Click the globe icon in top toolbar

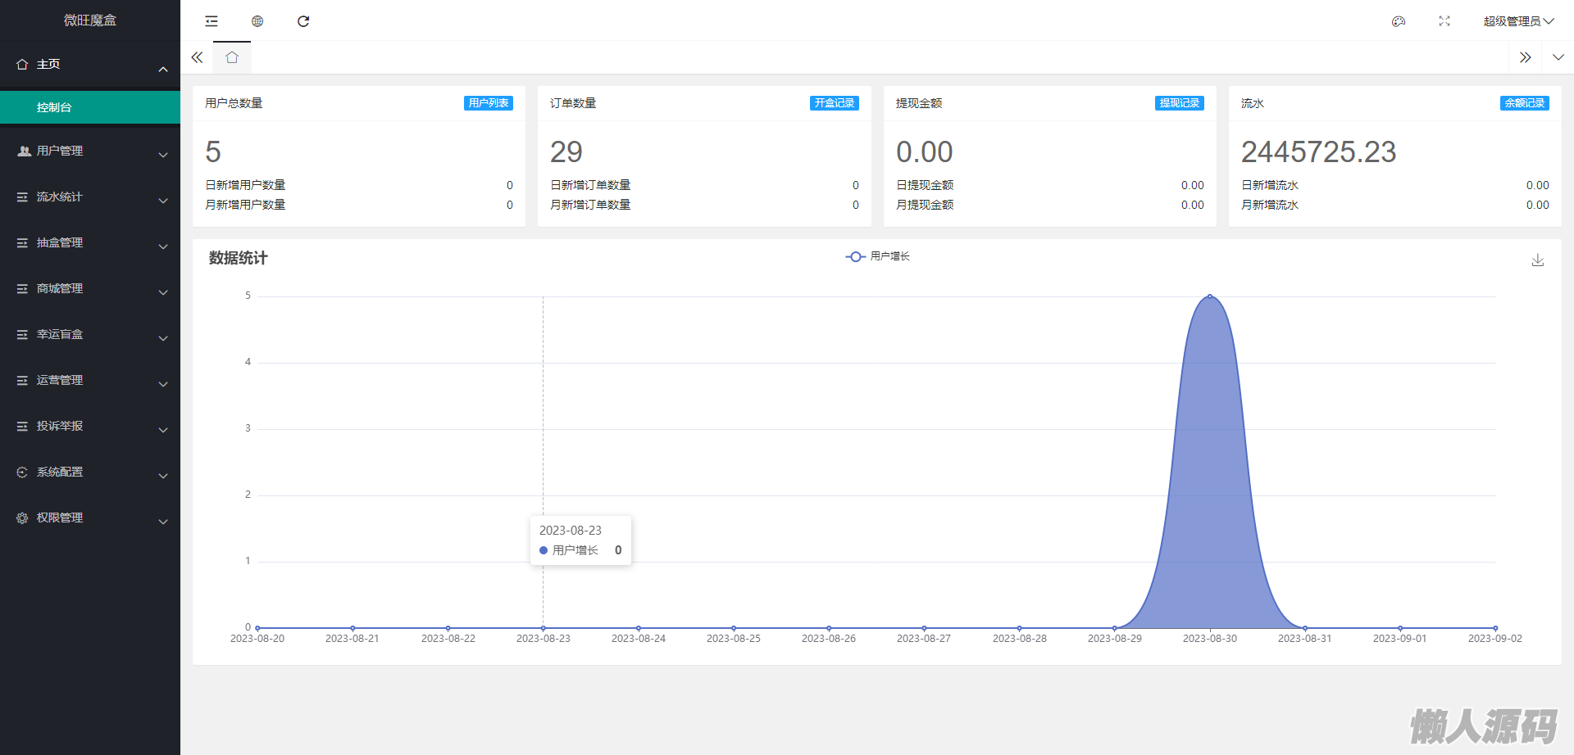[257, 21]
